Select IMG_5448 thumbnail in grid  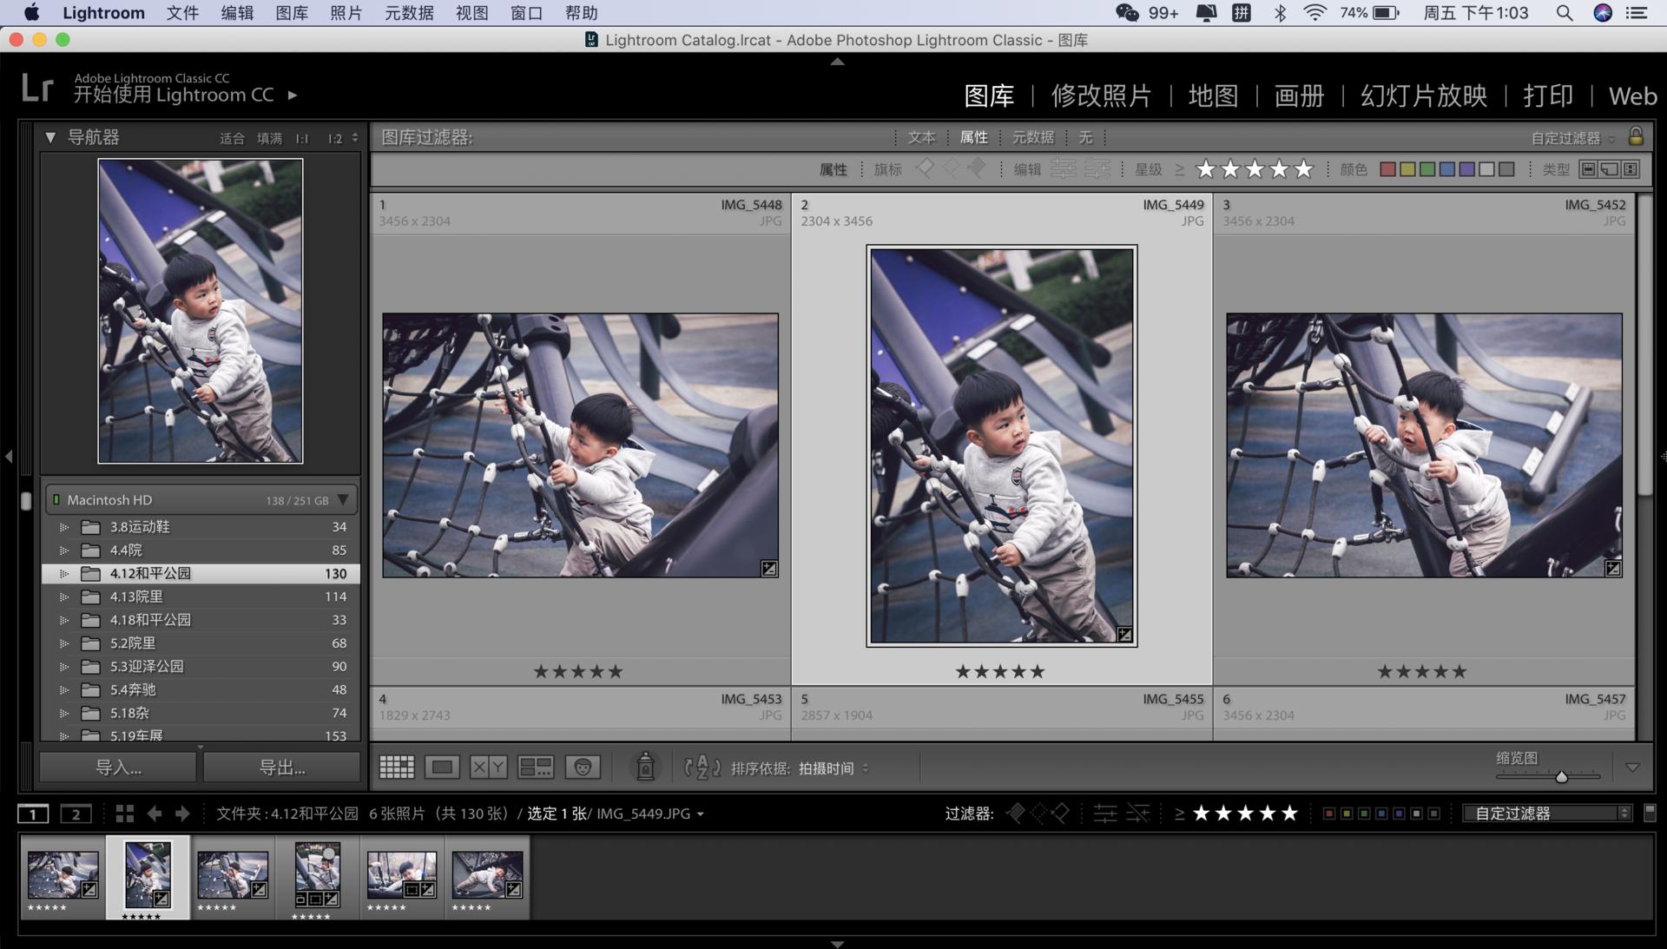(580, 445)
